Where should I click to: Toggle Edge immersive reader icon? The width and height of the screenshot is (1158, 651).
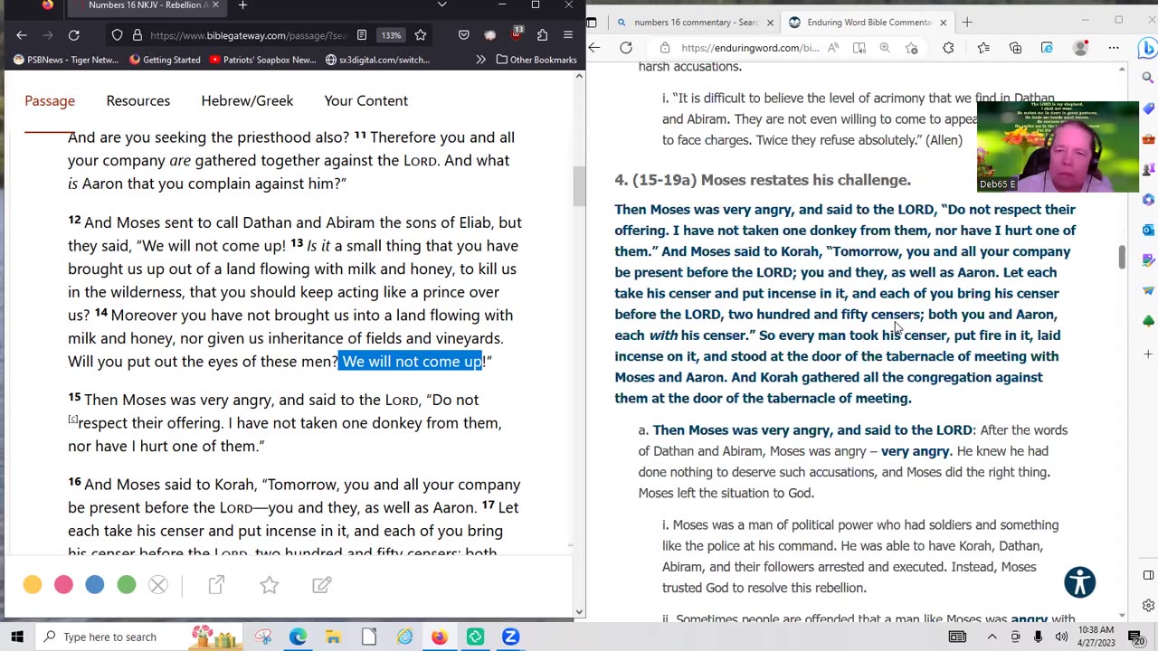click(859, 48)
